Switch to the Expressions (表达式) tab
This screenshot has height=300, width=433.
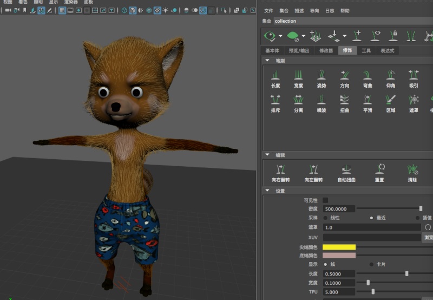pyautogui.click(x=388, y=50)
